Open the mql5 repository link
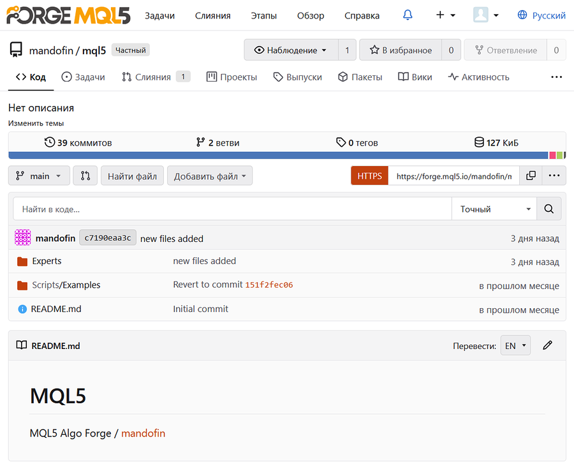Screen dimensions: 574x469 [x=94, y=50]
